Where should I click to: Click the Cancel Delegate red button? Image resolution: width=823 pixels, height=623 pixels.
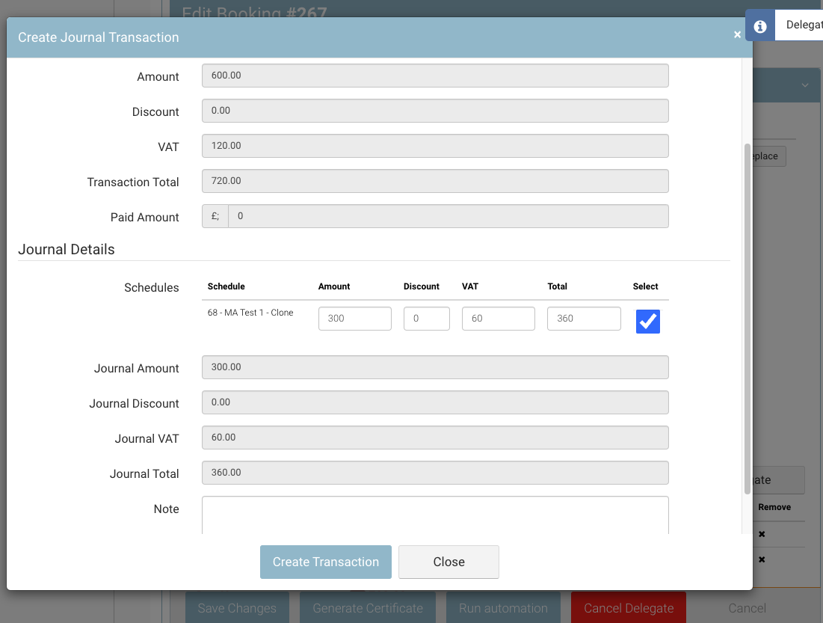[629, 608]
